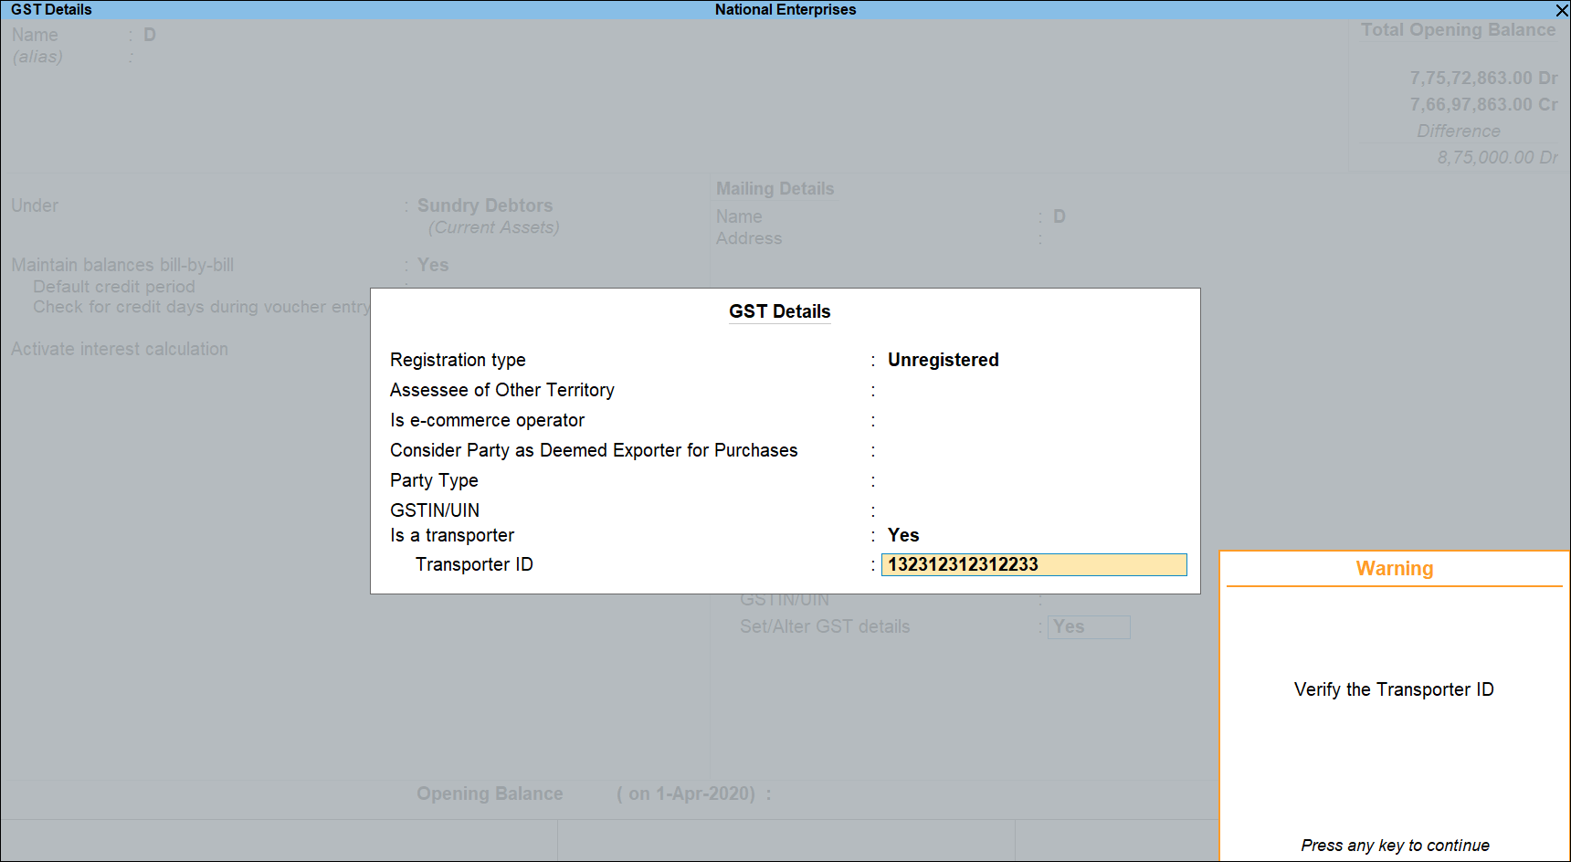Click the National Enterprises title bar
The image size is (1571, 862).
click(785, 10)
